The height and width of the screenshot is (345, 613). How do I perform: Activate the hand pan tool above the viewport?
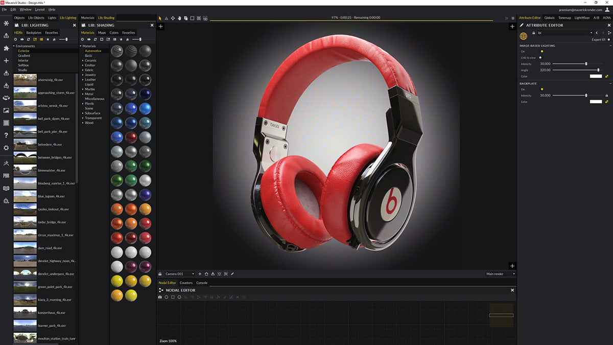click(179, 18)
